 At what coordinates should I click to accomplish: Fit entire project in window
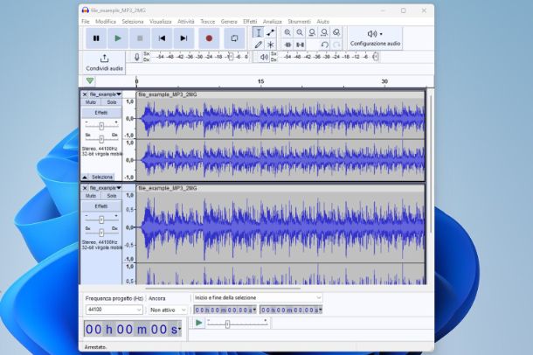coord(324,32)
